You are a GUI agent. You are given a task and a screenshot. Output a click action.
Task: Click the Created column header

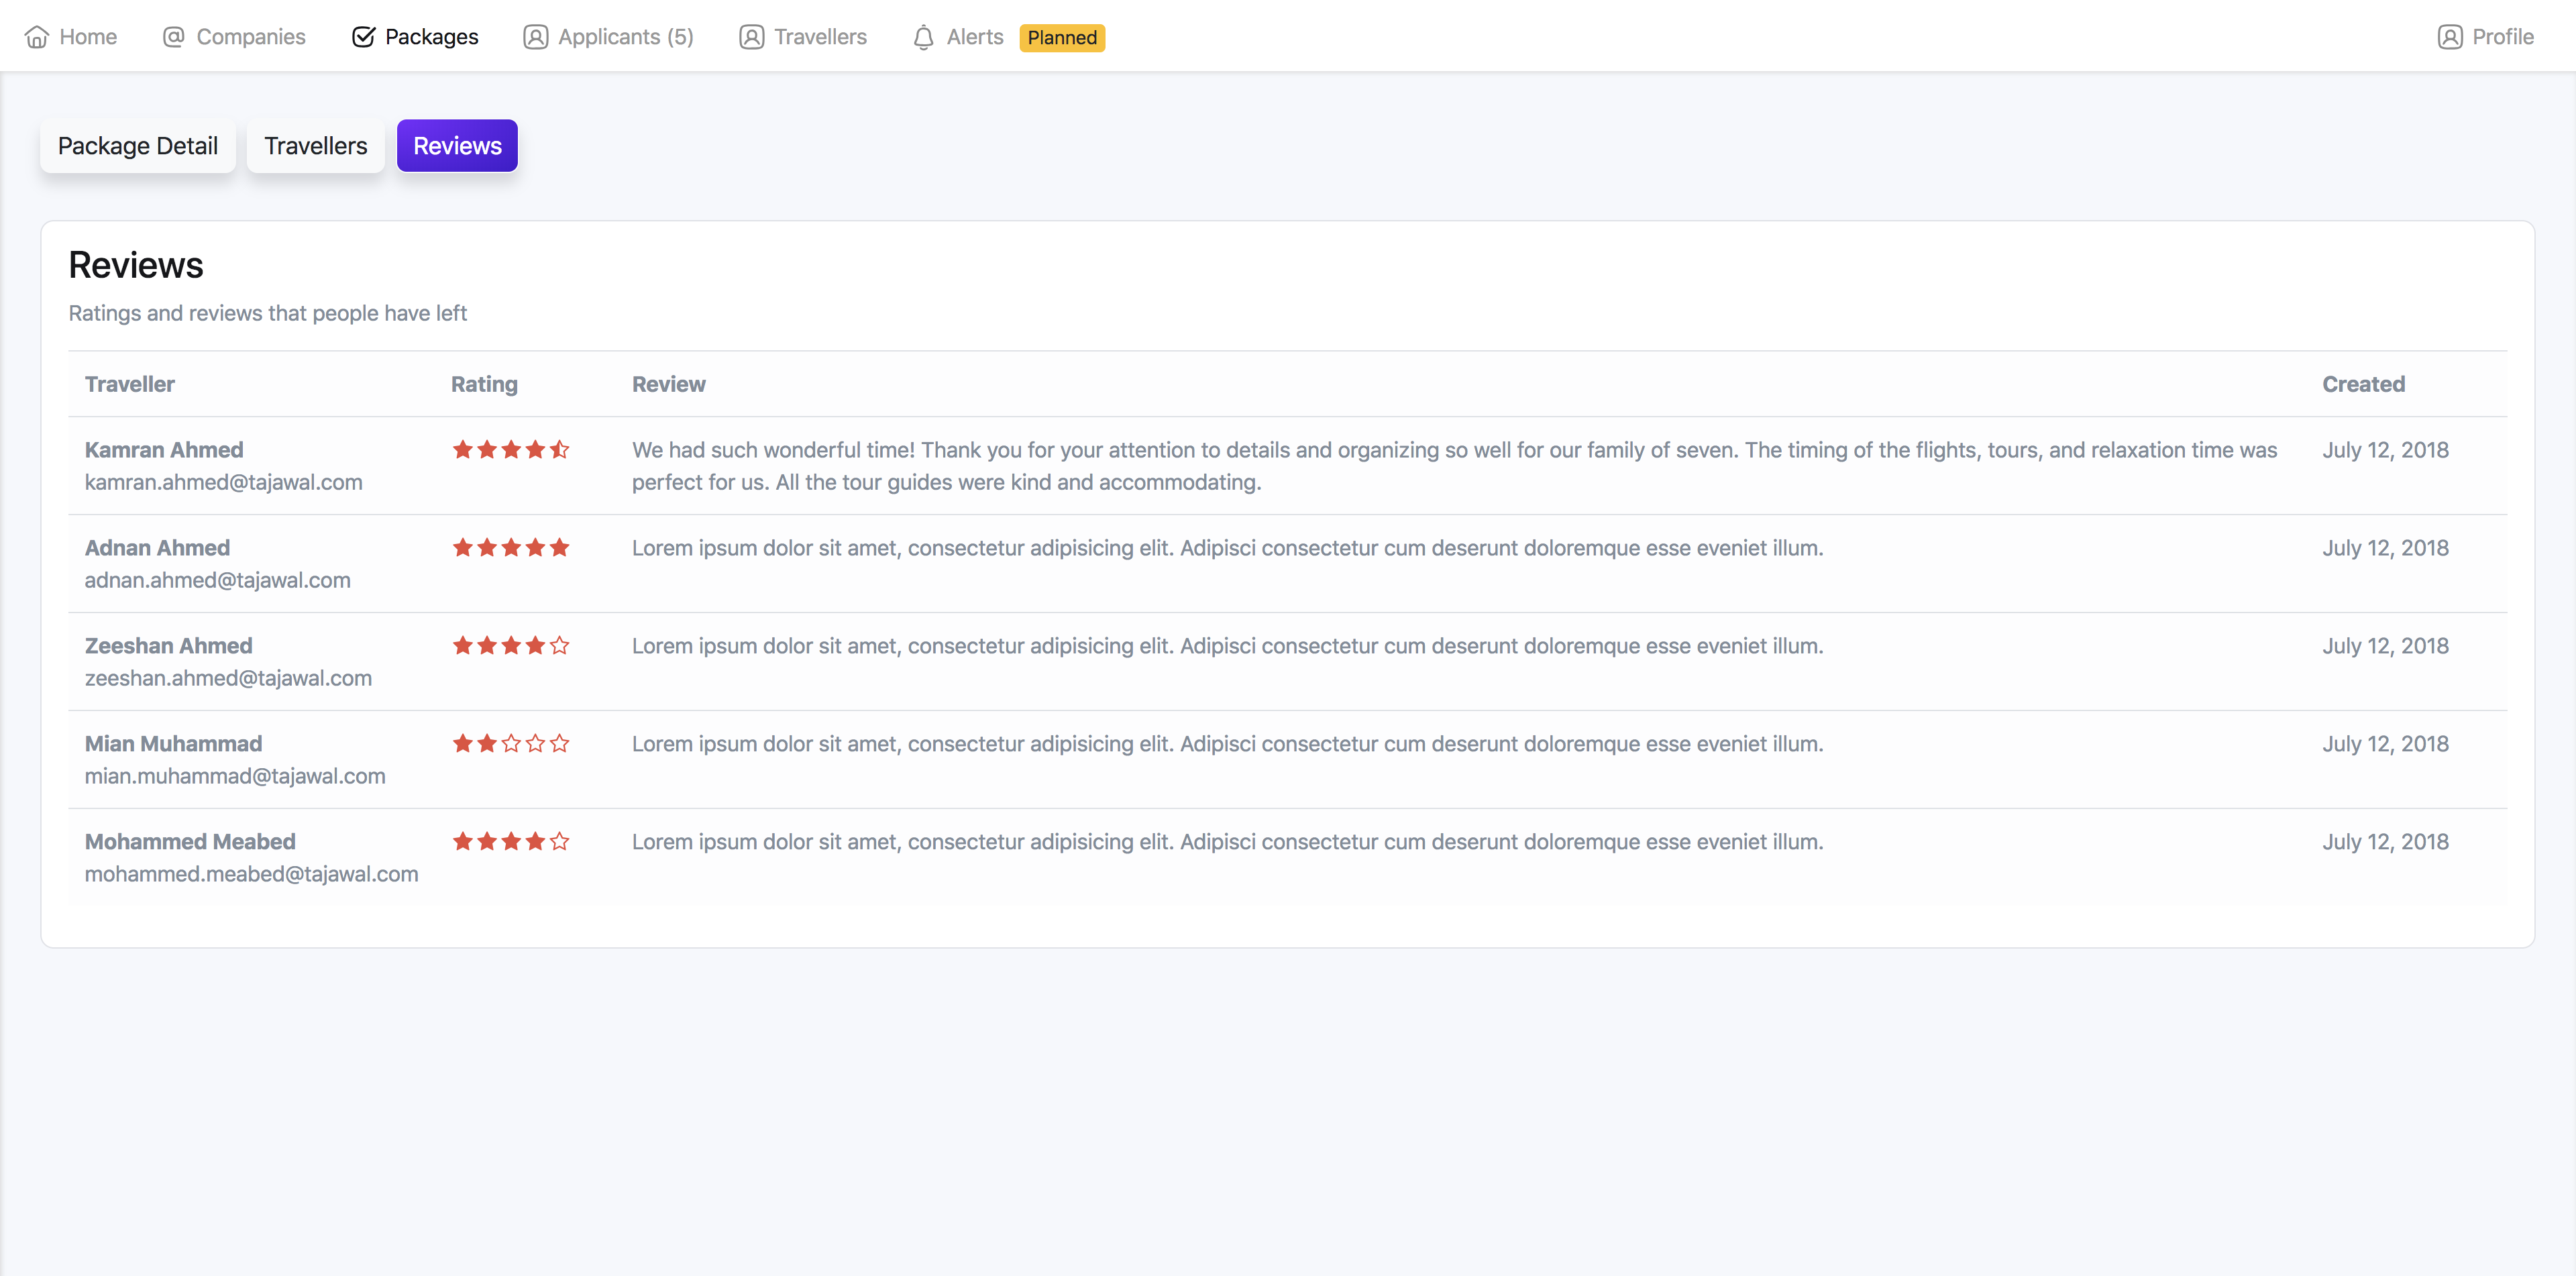[x=2363, y=384]
